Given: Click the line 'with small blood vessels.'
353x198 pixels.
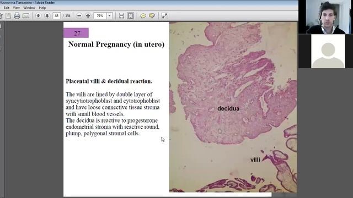Looking at the screenshot, I should pos(95,114).
